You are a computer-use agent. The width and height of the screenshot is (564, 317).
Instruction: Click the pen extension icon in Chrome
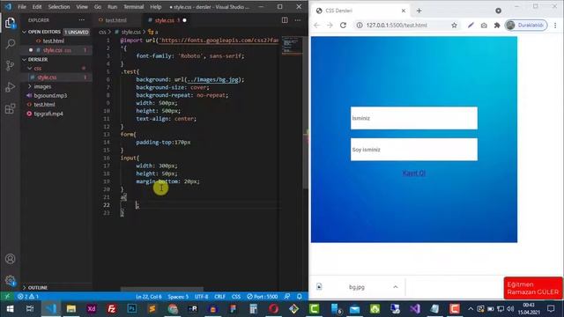point(471,26)
